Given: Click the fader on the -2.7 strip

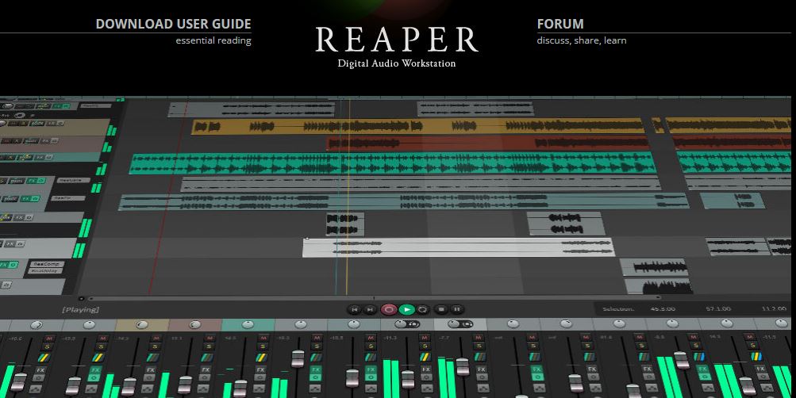Looking at the screenshot, I should tap(463, 366).
